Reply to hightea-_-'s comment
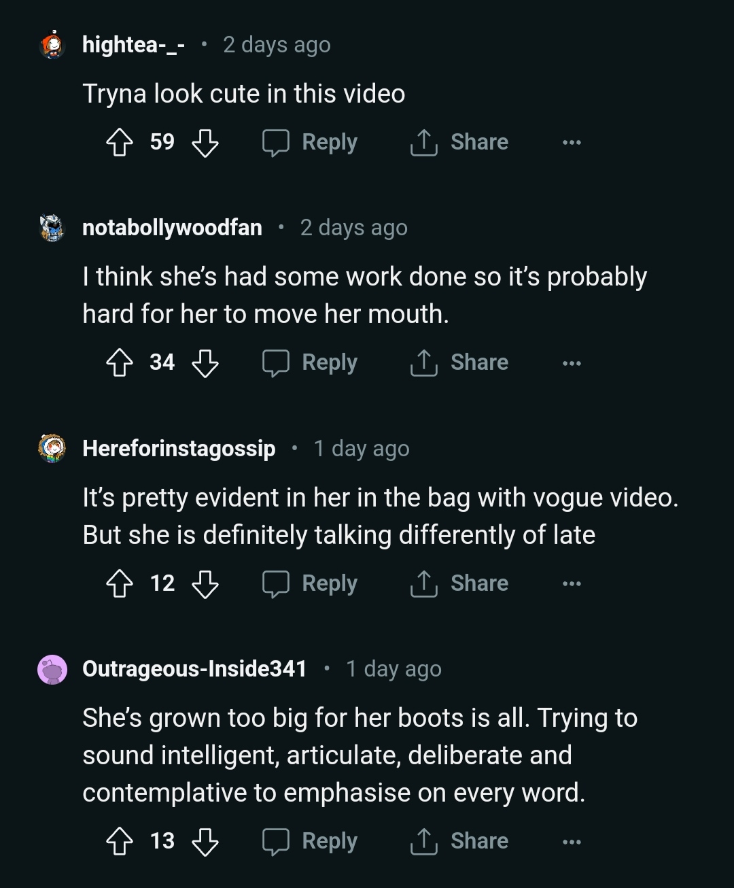The image size is (734, 888). click(x=311, y=143)
